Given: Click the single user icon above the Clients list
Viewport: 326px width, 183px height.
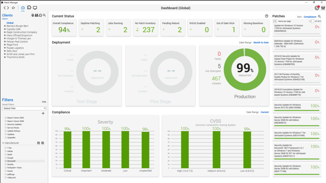Looking at the screenshot, I should [x=32, y=15].
